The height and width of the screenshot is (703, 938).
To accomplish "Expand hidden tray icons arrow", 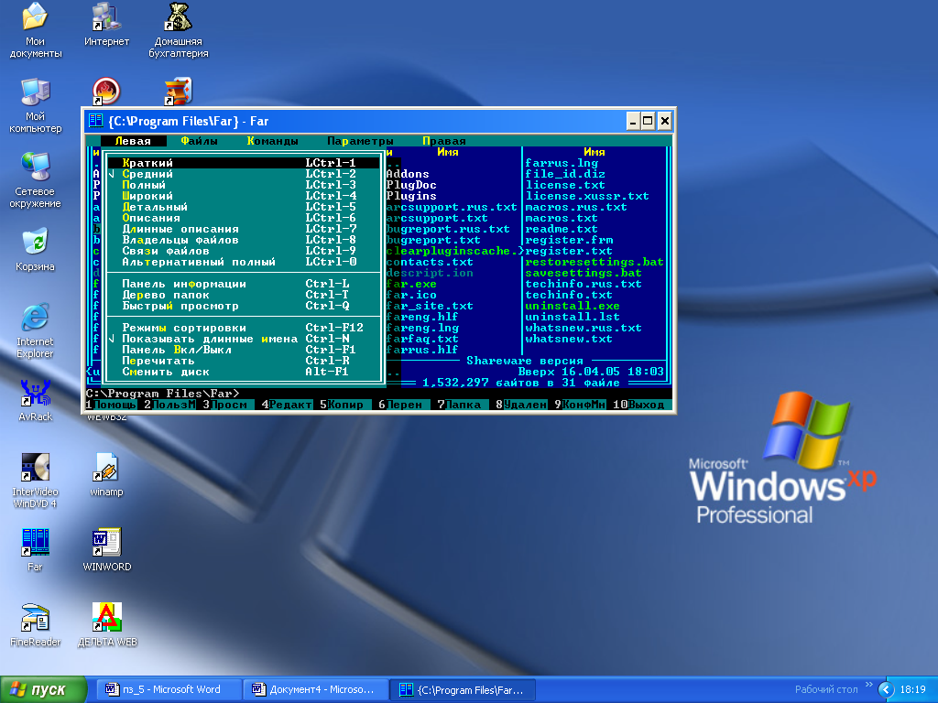I will [886, 690].
